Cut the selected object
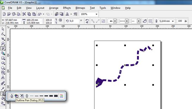This screenshot has width=192, height=109. tap(24, 14)
